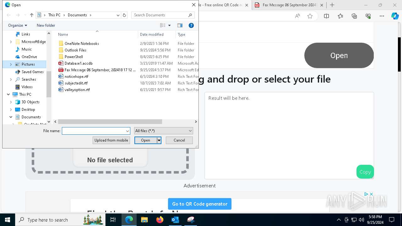This screenshot has width=402, height=226.
Task: Click the horizontal scrollbar in file list
Action: [x=110, y=122]
